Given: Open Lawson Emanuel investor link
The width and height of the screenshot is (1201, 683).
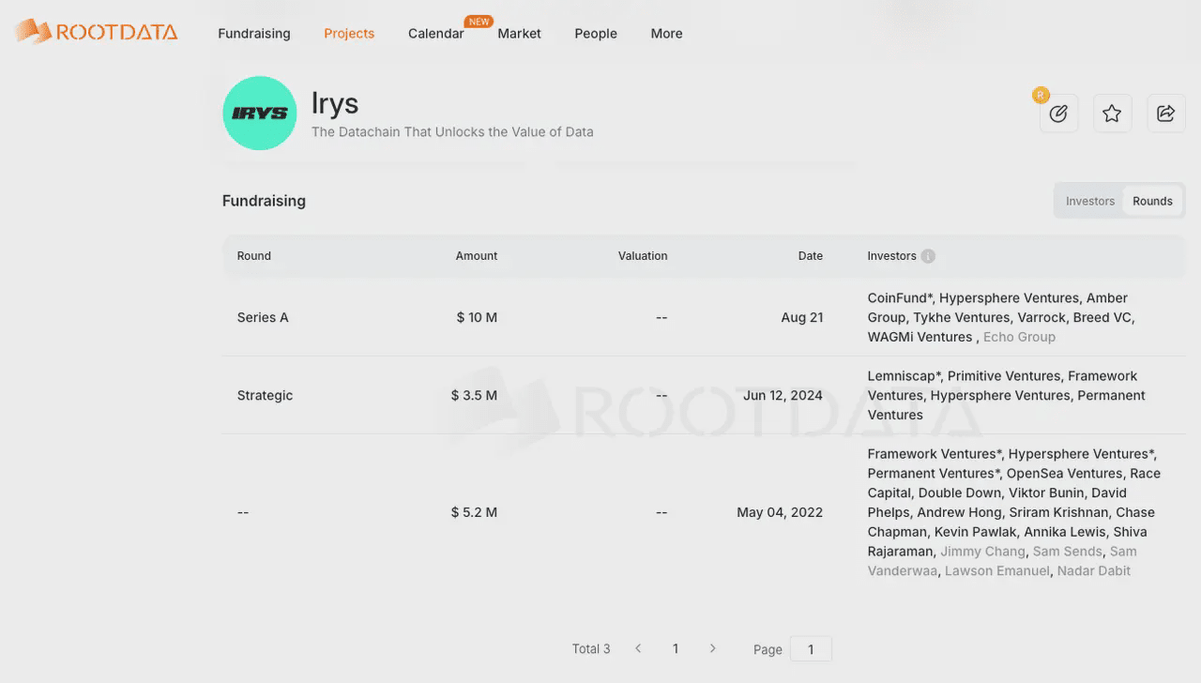Looking at the screenshot, I should point(997,570).
